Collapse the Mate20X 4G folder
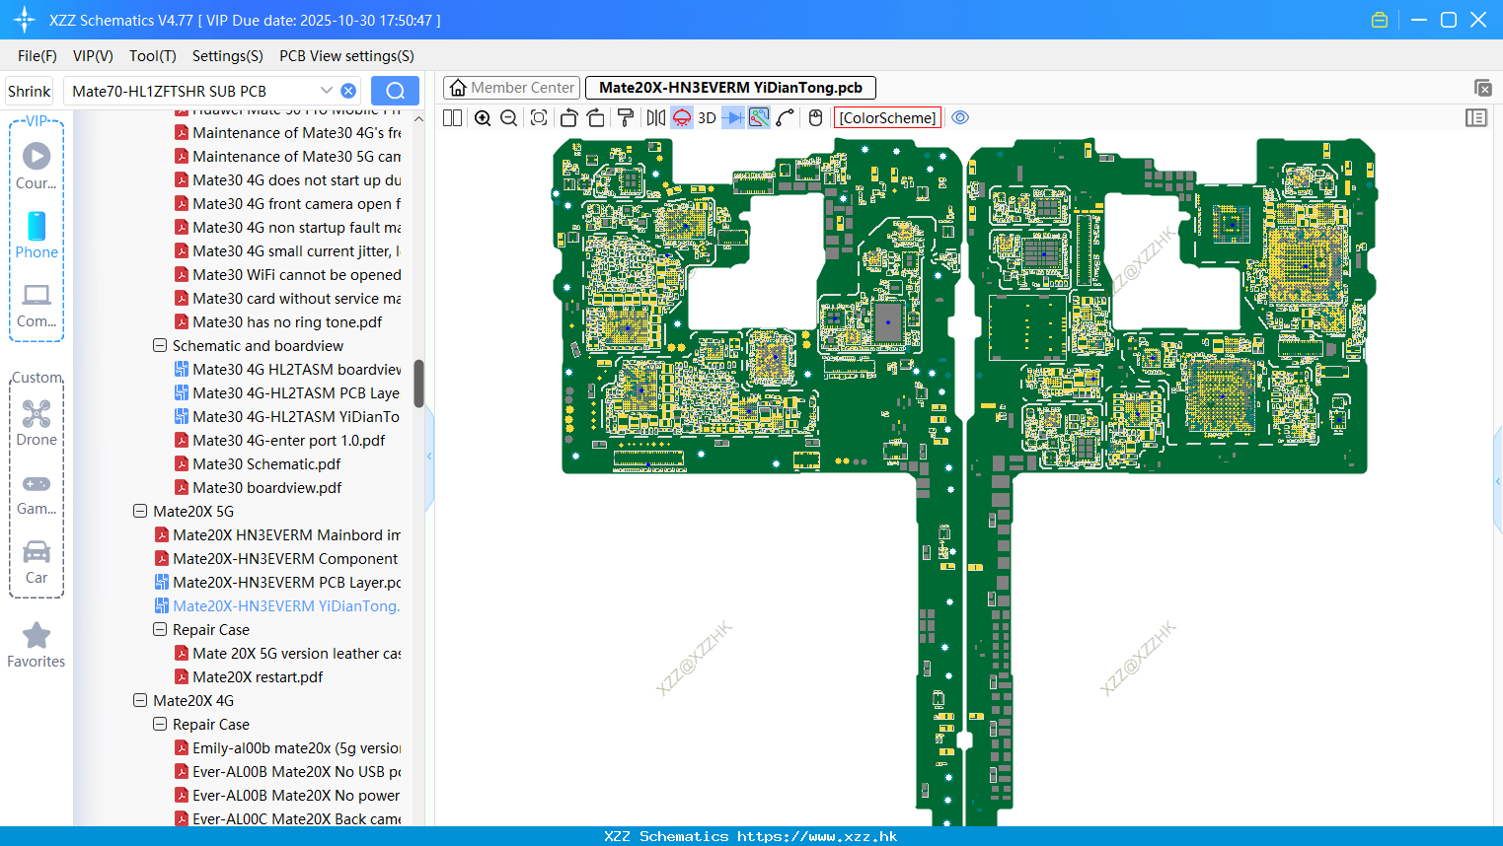The width and height of the screenshot is (1503, 846). pos(140,701)
